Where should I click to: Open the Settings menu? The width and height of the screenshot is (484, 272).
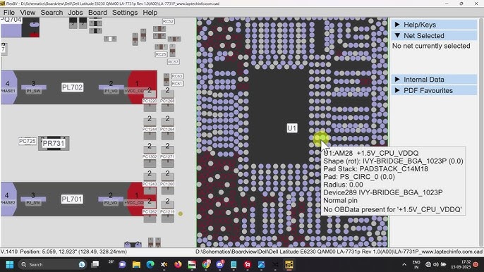coord(125,13)
